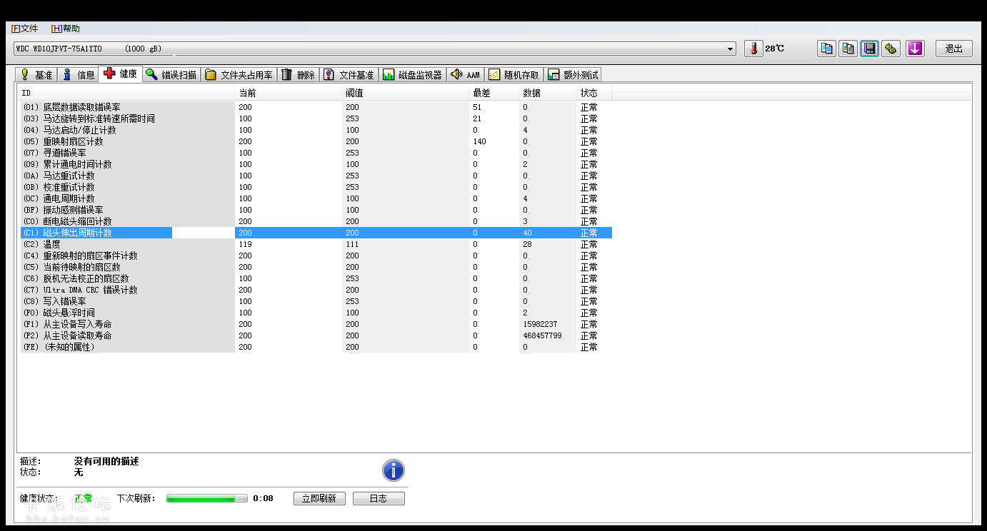Image resolution: width=987 pixels, height=531 pixels.
Task: Select the (C6) 脱机无法校正的扇区数 row
Action: pyautogui.click(x=316, y=278)
